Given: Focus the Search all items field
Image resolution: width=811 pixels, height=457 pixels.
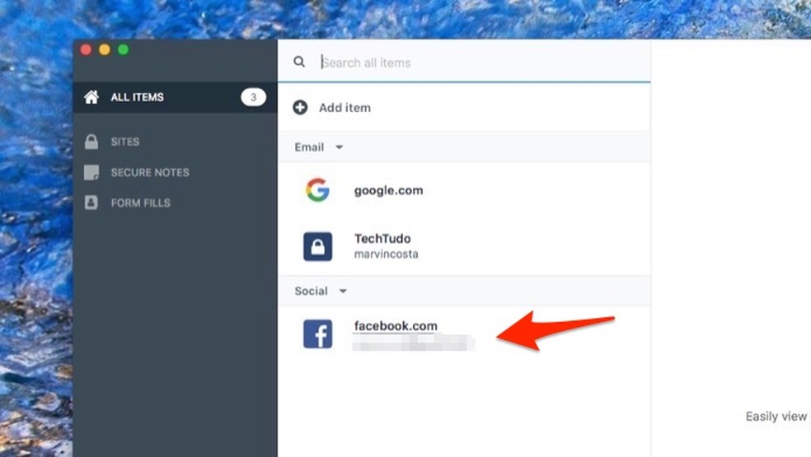Looking at the screenshot, I should point(478,63).
